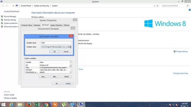Click scroll down arrow of System variables list

70,72
